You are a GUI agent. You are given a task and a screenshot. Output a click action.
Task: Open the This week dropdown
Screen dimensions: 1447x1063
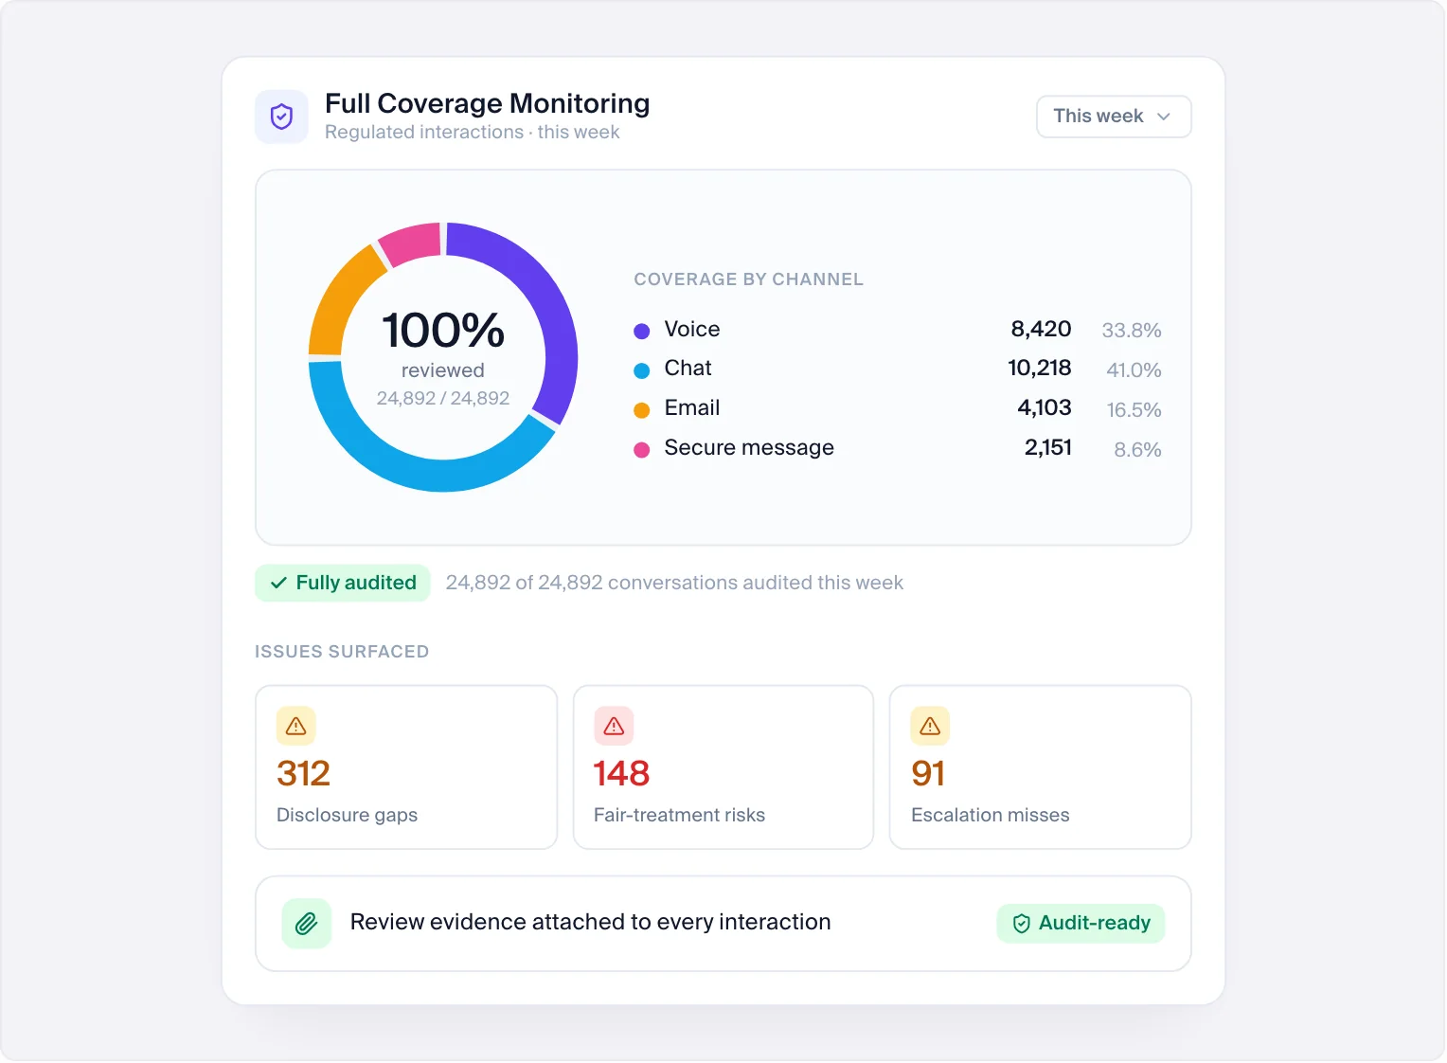click(1114, 117)
